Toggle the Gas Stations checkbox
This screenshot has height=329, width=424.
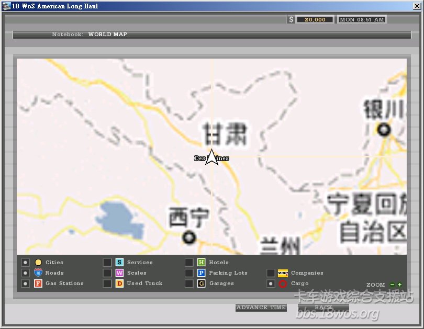coord(26,283)
